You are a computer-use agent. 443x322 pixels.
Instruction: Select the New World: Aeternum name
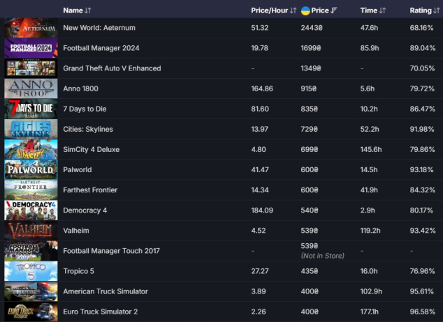99,28
